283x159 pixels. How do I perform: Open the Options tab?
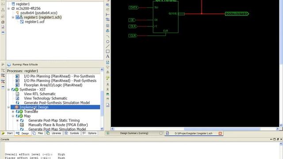[x=89, y=133]
